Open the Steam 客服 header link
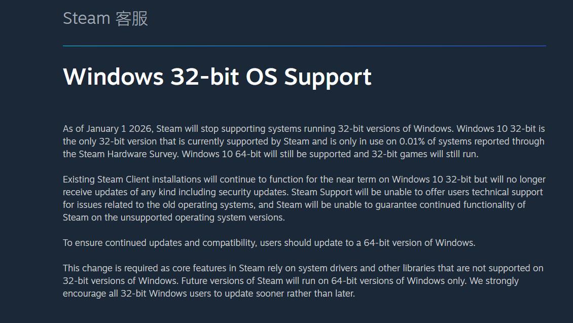This screenshot has width=573, height=323. pyautogui.click(x=105, y=19)
